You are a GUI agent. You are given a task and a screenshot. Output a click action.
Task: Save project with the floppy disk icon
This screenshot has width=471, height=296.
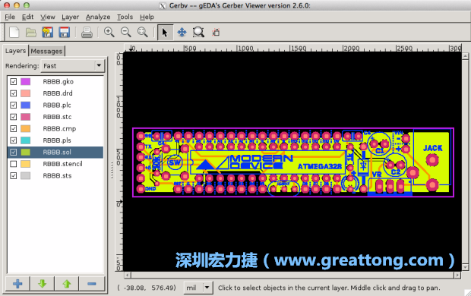coord(64,32)
